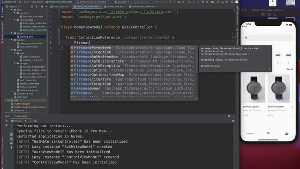Collapse the helper folder

(x=12, y=33)
